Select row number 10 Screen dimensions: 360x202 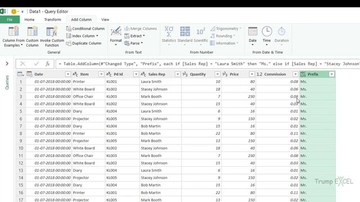[21, 148]
